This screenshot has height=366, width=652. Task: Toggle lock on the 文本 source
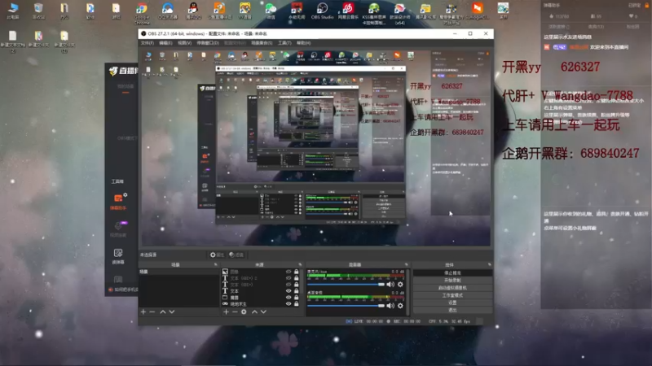pos(297,291)
